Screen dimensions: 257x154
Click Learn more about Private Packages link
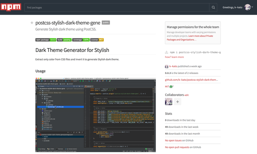[200, 36]
